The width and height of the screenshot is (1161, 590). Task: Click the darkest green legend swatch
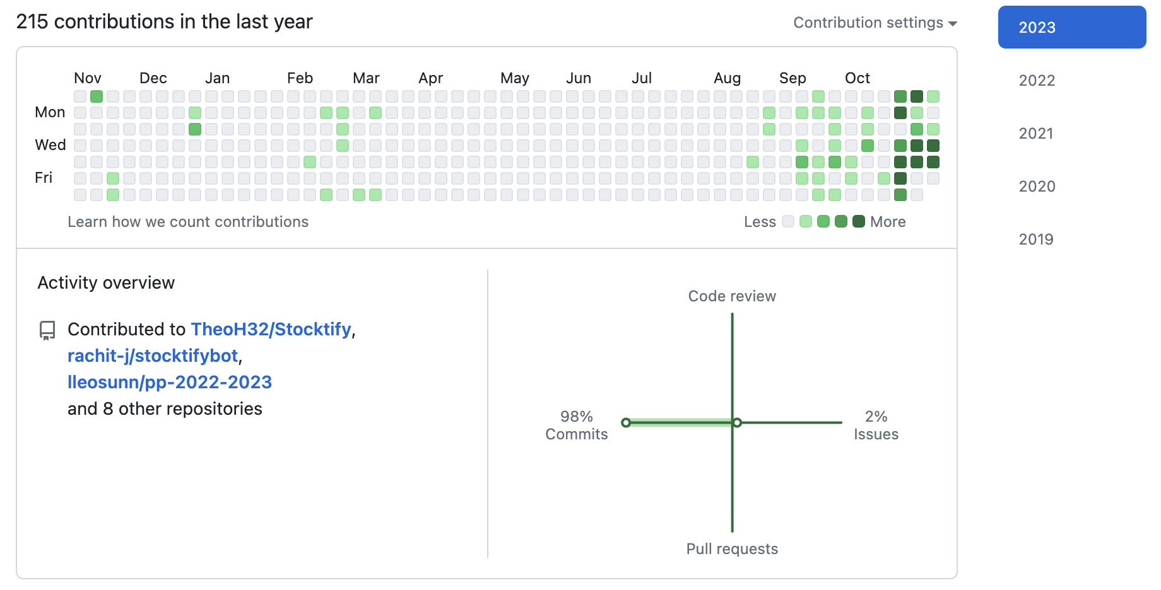(x=859, y=221)
